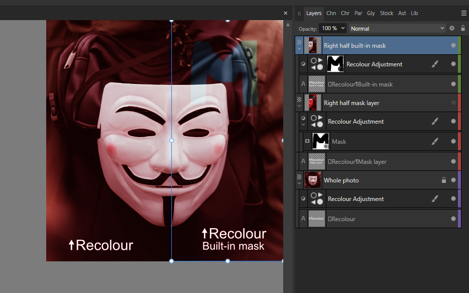Open layer blend ranges gear icon

[452, 28]
